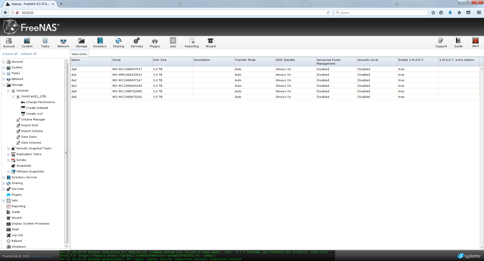Open the Reporting toolbar icon
The height and width of the screenshot is (261, 484).
pos(192,42)
